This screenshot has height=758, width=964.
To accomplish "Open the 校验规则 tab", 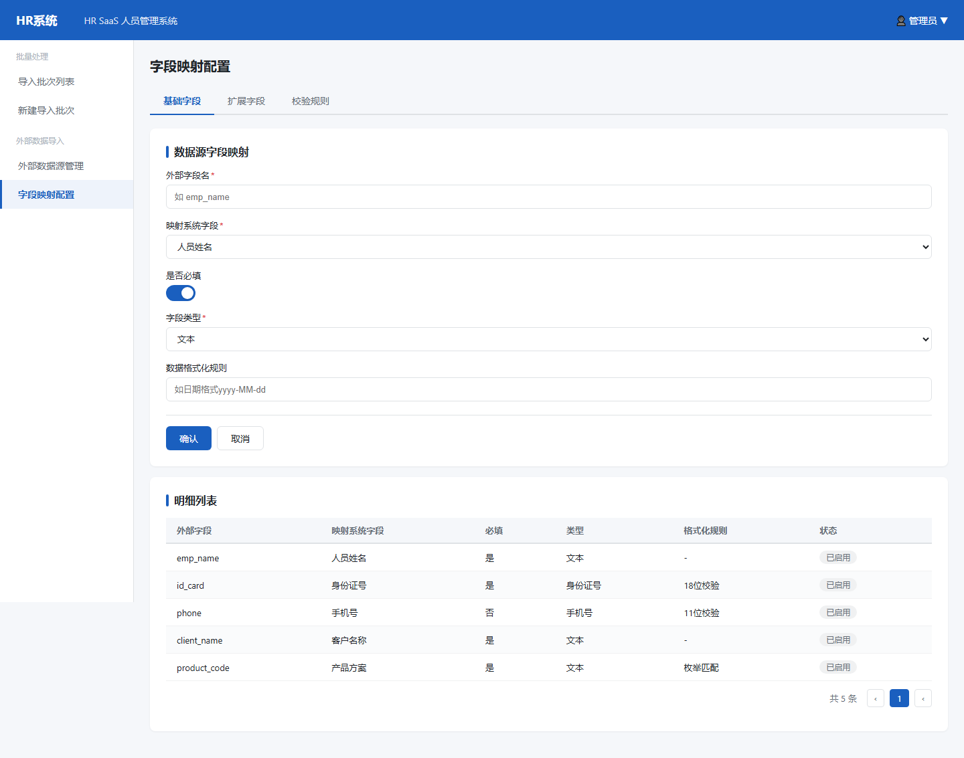I will point(311,101).
